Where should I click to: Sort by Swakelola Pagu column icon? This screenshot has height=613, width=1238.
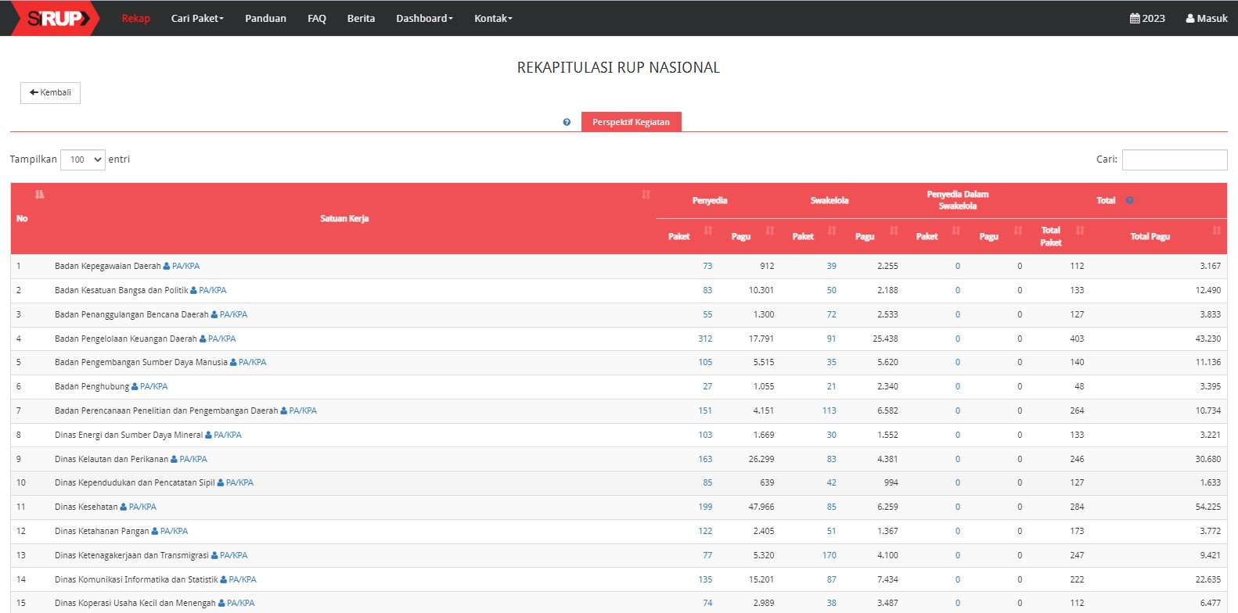coord(894,230)
